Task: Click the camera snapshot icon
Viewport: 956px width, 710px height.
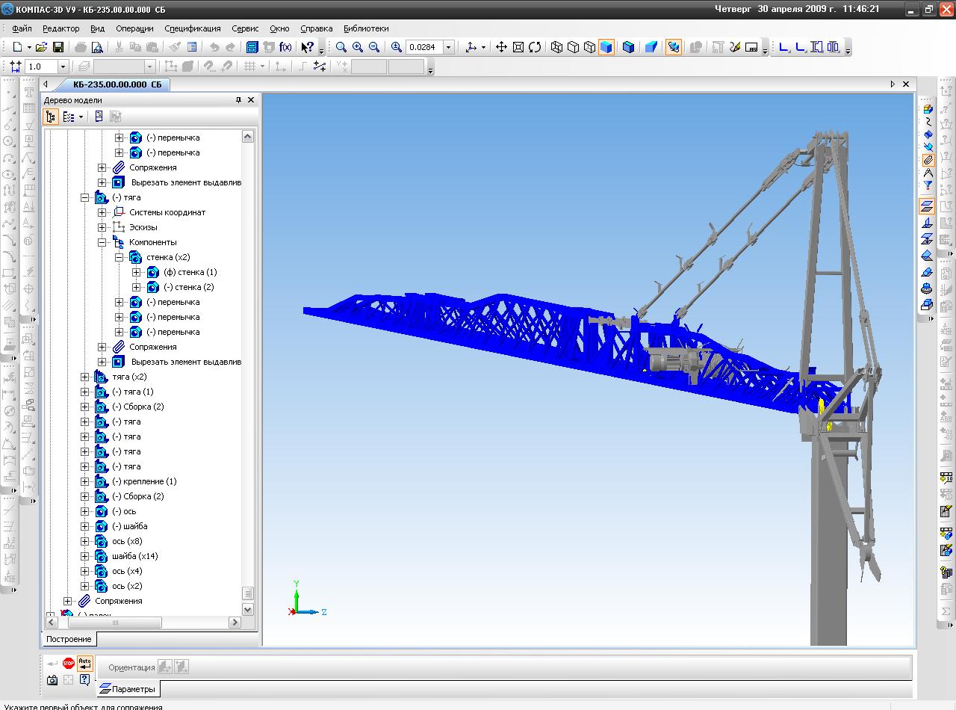Action: click(x=52, y=680)
